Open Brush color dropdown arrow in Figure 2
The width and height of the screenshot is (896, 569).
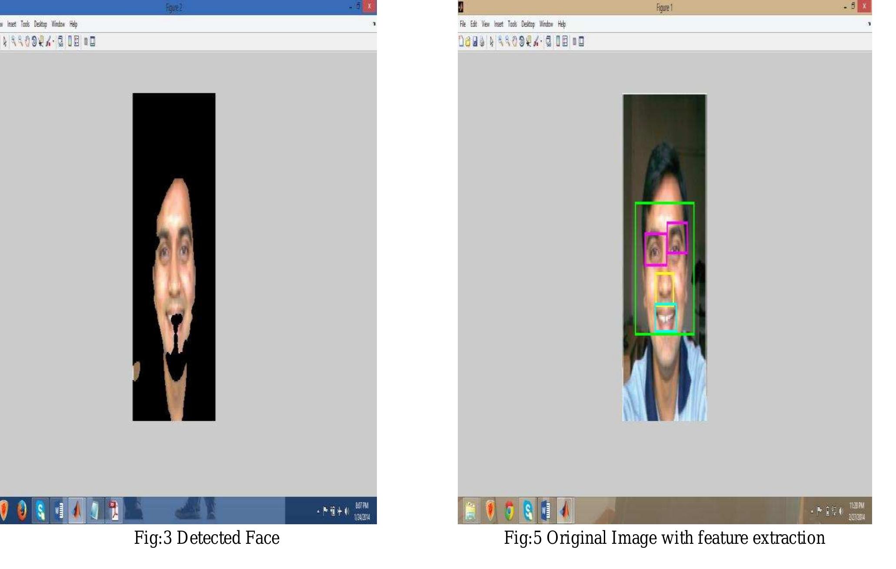coord(53,41)
